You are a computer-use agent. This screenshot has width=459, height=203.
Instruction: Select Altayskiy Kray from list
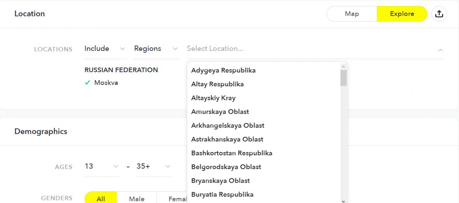(x=264, y=98)
